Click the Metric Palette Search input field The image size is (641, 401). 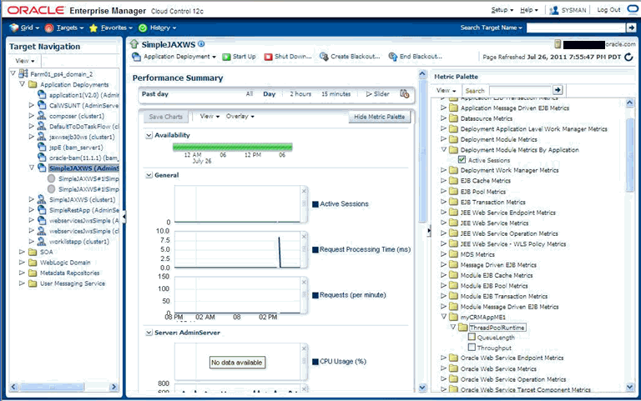pyautogui.click(x=521, y=90)
